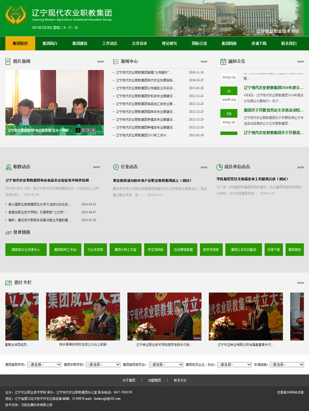Click the 学生导师库 button
Screen dimensions: 309x411
156,250
